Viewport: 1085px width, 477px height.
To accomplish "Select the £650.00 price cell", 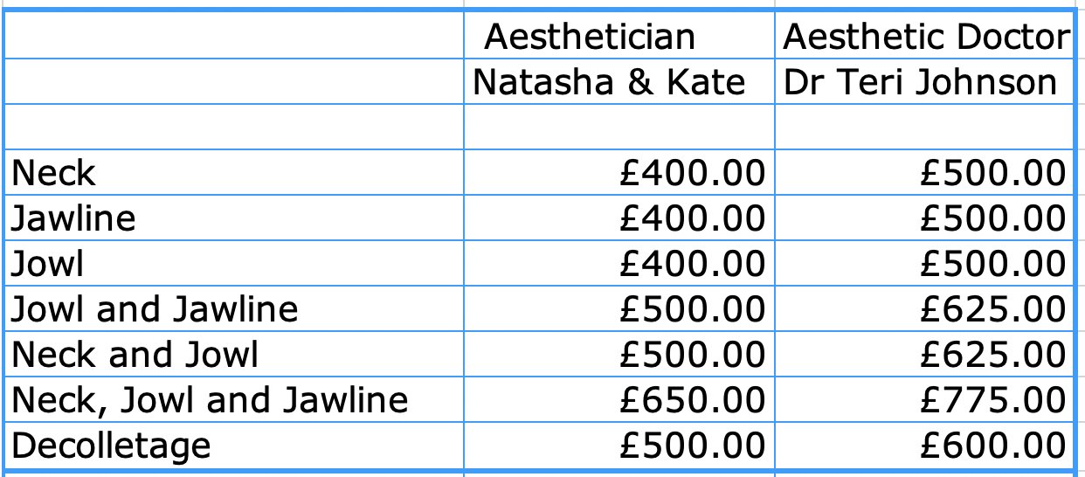I will point(691,400).
